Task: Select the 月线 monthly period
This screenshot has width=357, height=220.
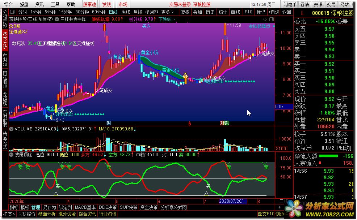Action: tap(138, 12)
